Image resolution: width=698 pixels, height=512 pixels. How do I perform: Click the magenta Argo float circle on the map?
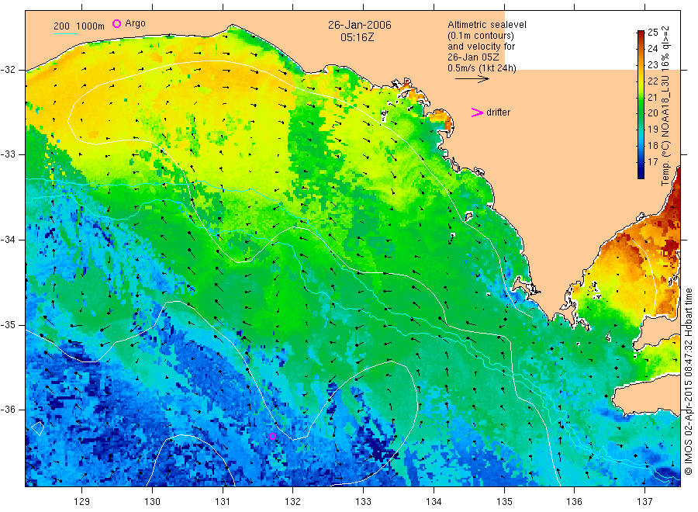[272, 436]
